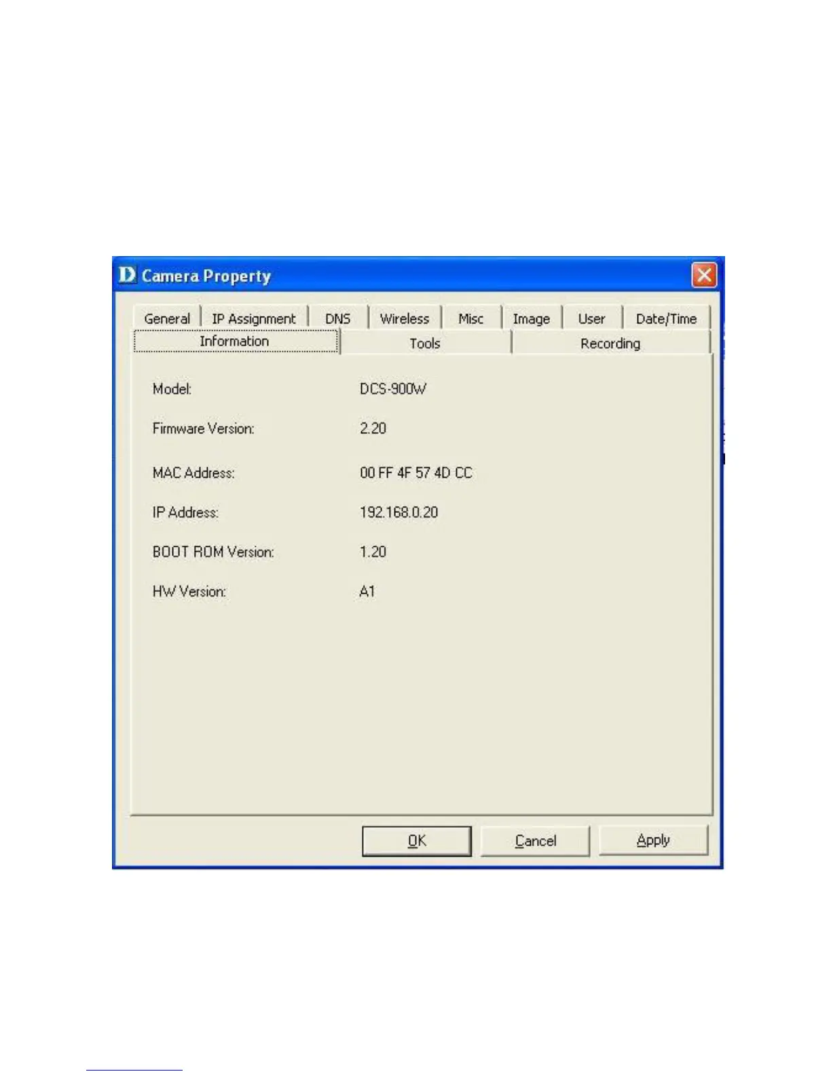Click the BOOT ROM version value 1.20
This screenshot has width=831, height=1076.
coord(373,552)
